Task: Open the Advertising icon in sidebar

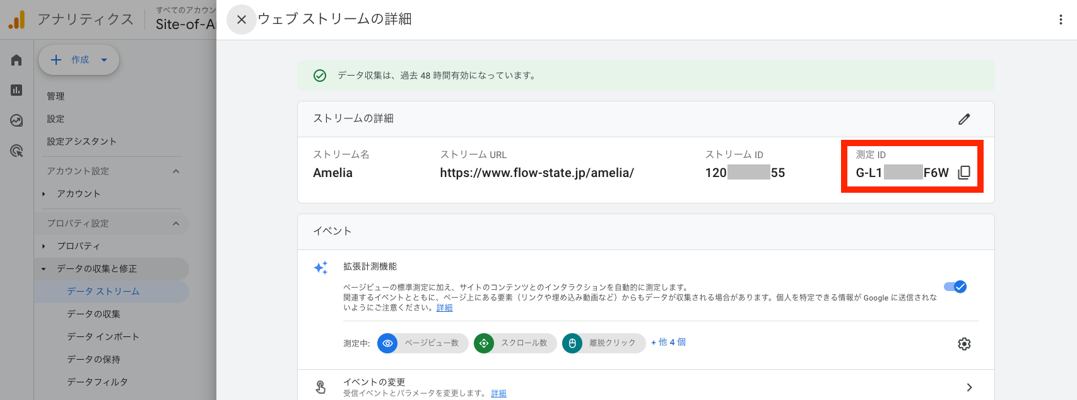Action: (16, 151)
